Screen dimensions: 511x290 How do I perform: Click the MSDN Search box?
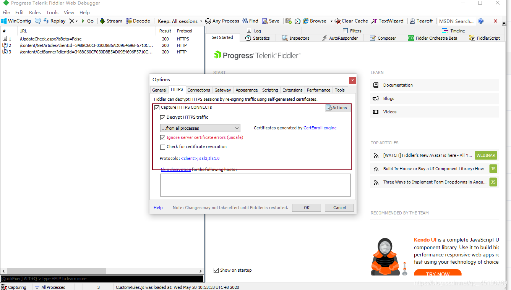[x=456, y=21]
